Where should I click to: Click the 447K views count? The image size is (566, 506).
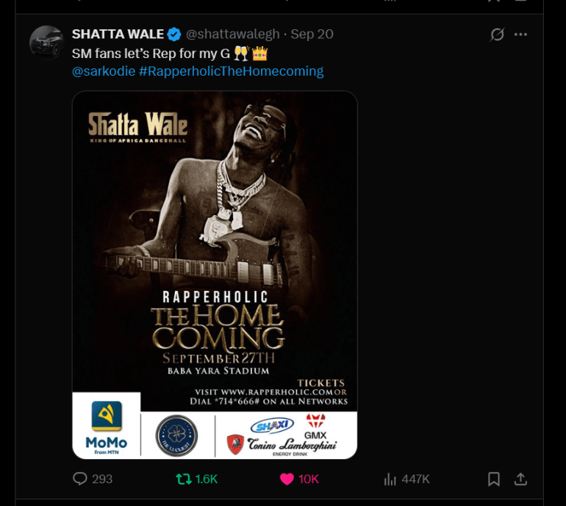(x=415, y=479)
